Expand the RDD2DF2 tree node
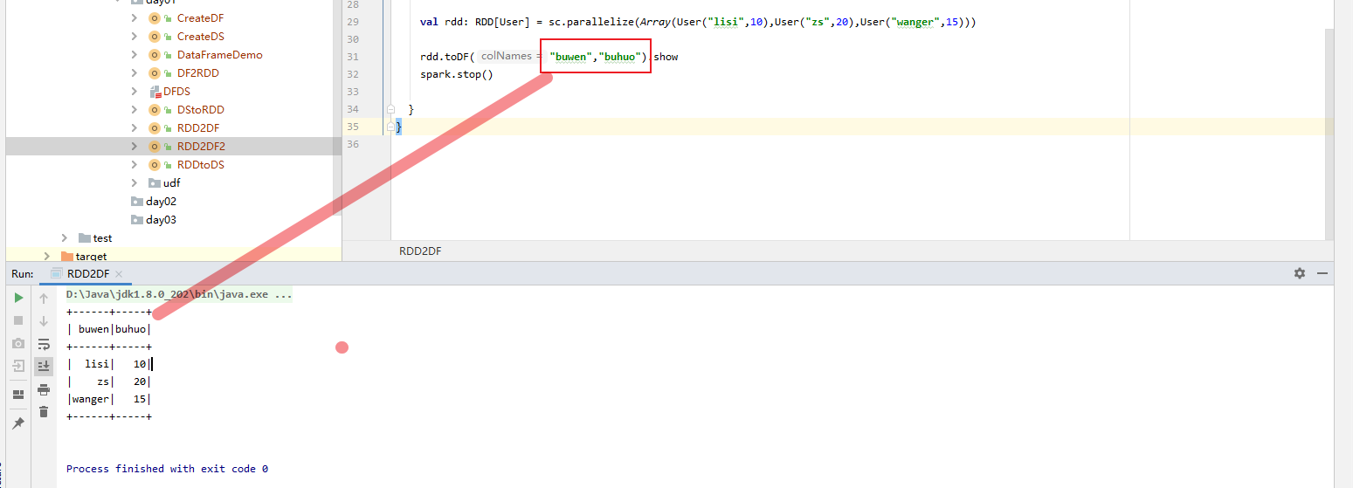Image resolution: width=1353 pixels, height=488 pixels. (134, 146)
